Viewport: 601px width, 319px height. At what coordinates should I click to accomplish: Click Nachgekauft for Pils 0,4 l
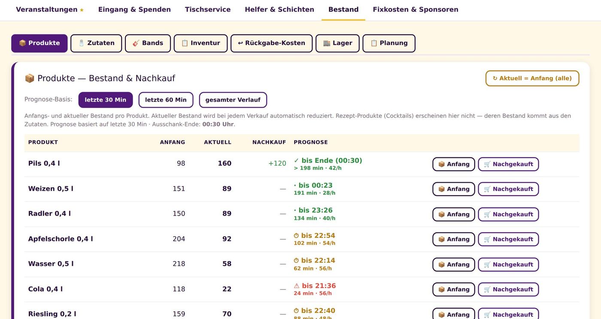[x=508, y=164]
